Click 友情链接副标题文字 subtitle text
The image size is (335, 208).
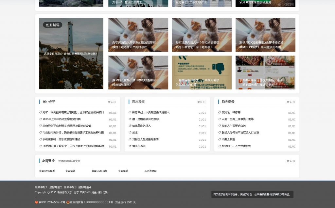[x=69, y=161]
